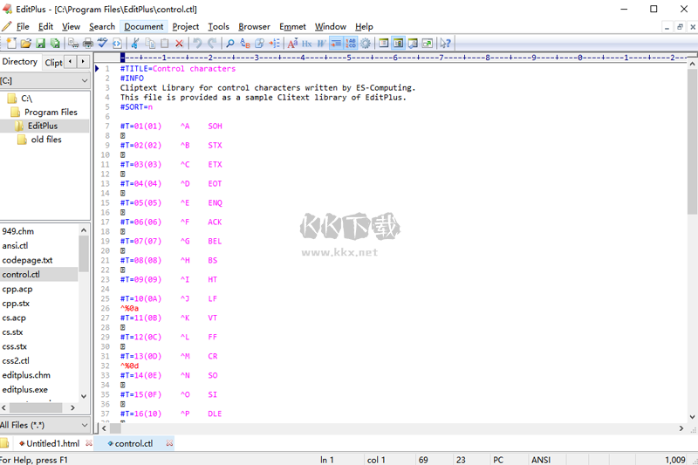Click the New file toolbar icon
Screen dimensions: 698x465
coord(11,43)
